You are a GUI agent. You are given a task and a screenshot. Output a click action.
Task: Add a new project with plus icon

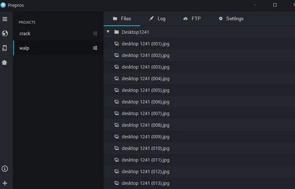point(5,183)
